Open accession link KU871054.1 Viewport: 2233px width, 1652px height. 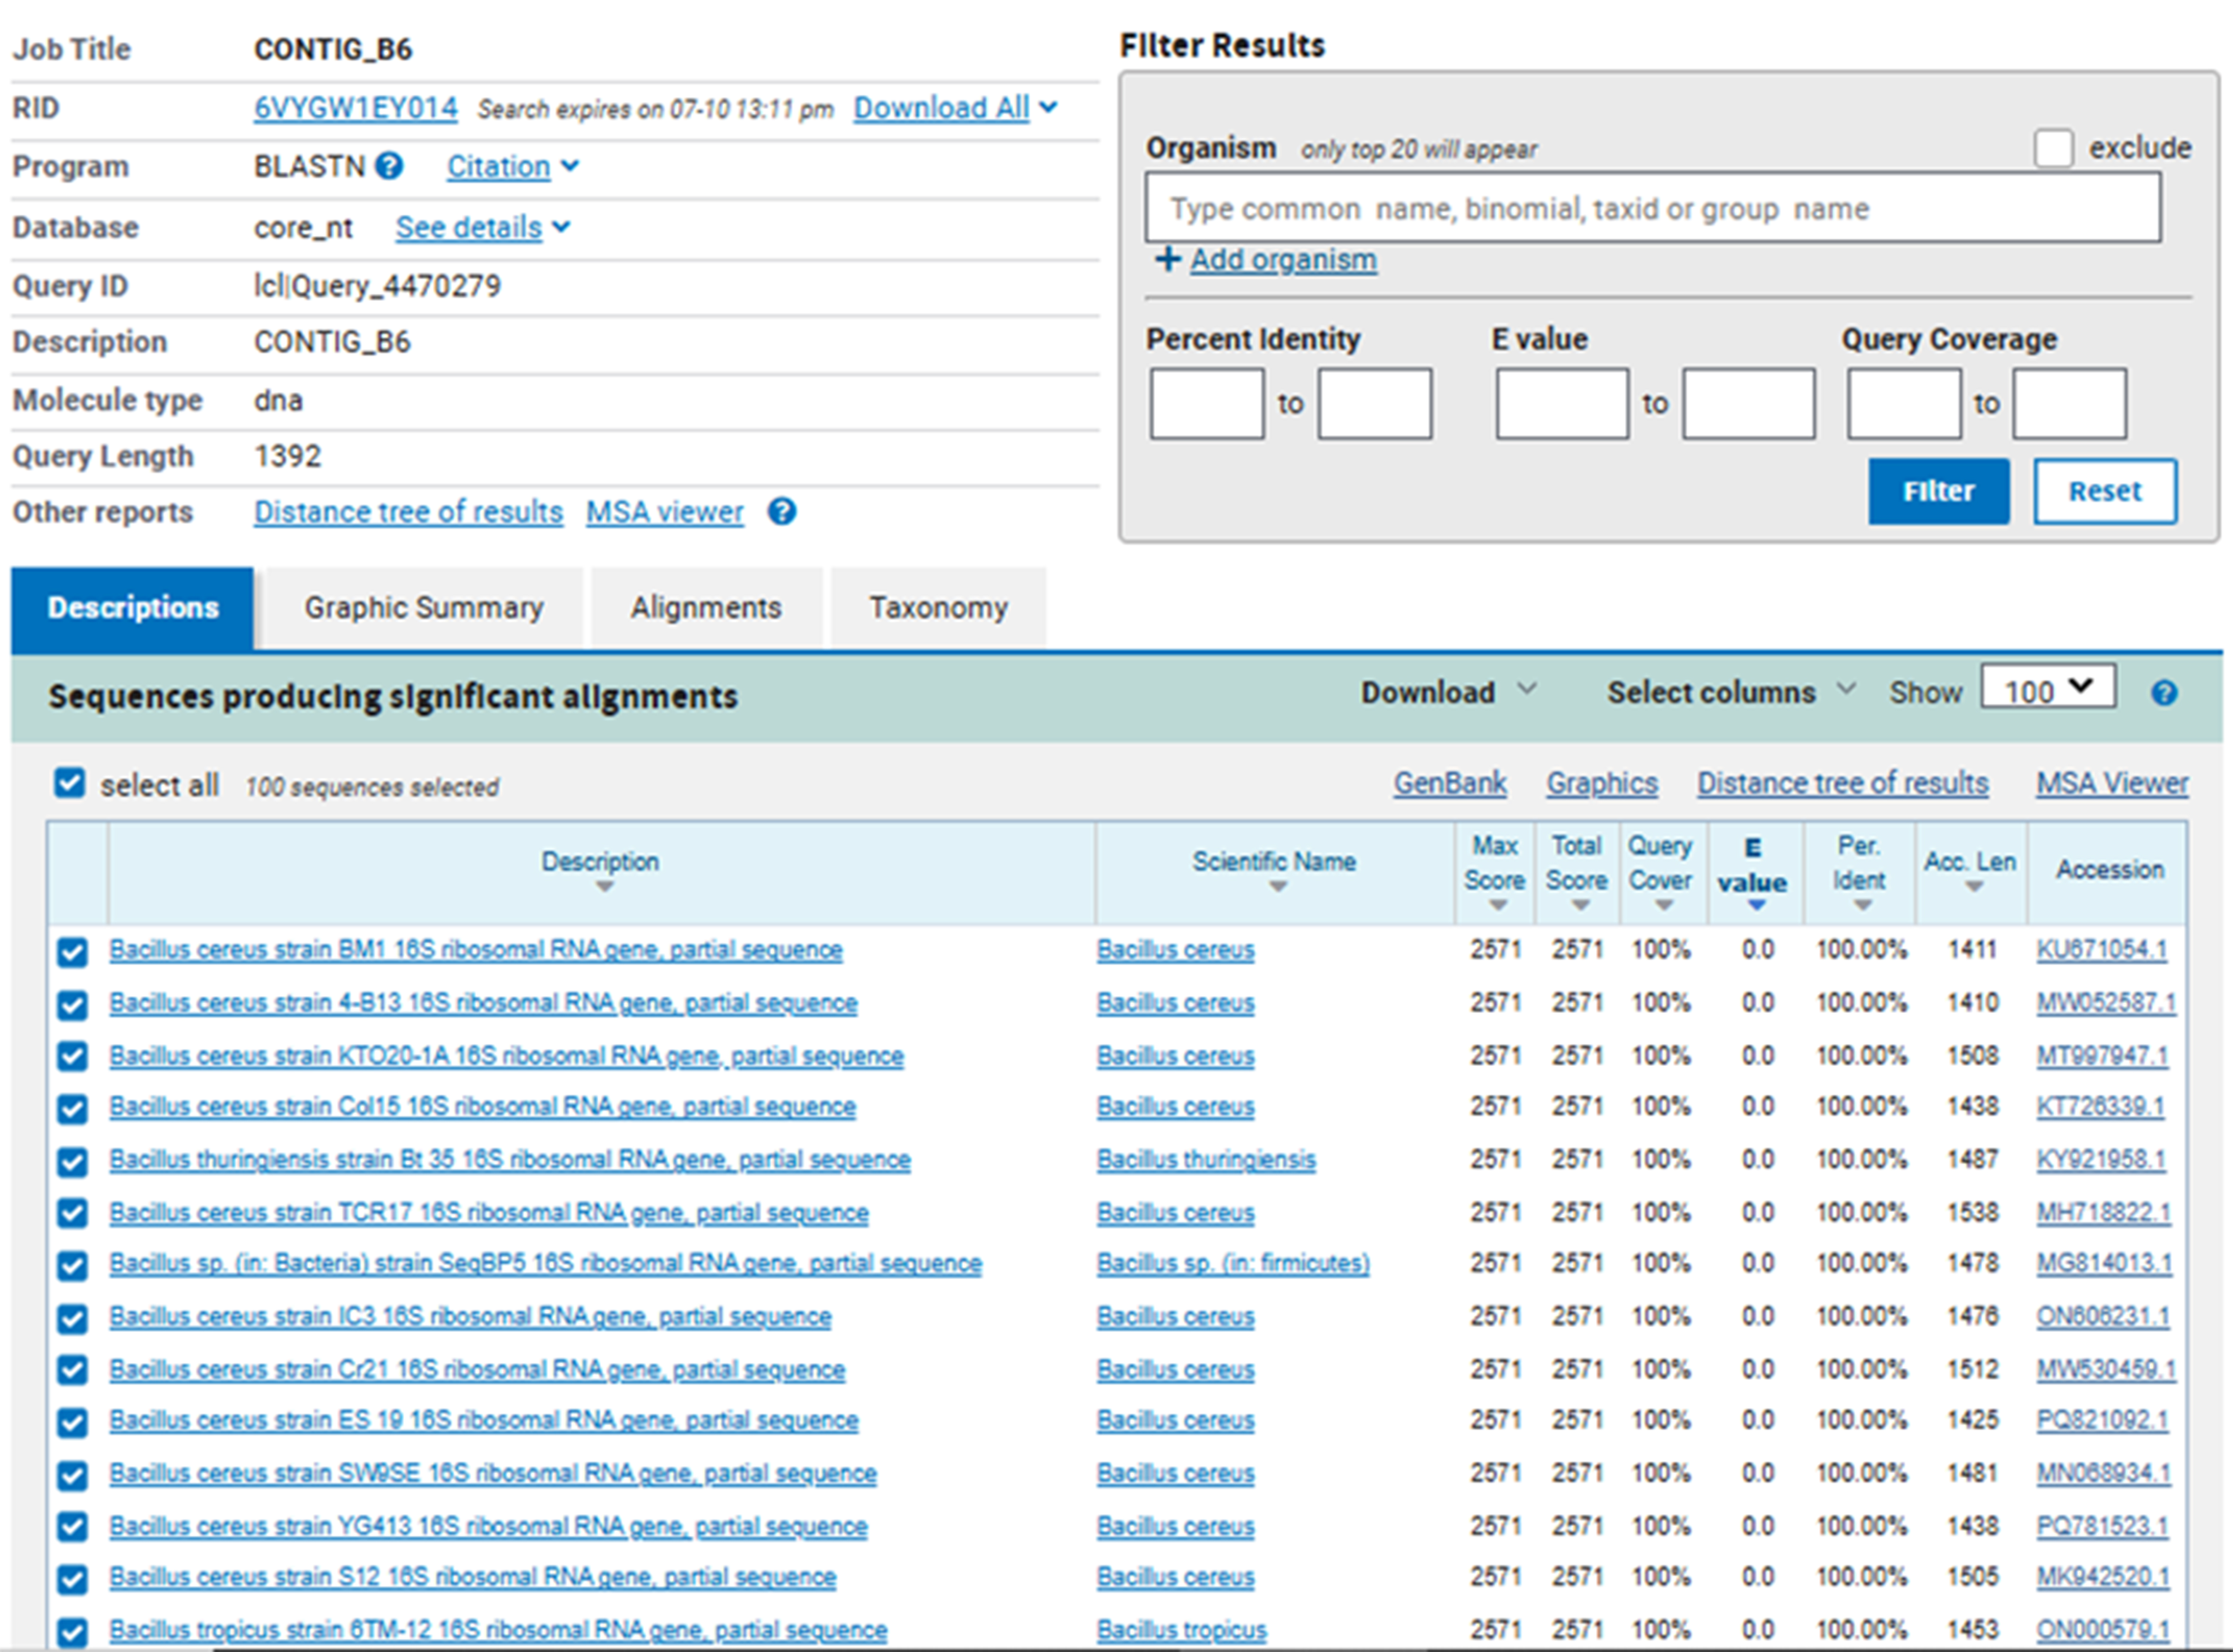click(x=2101, y=950)
